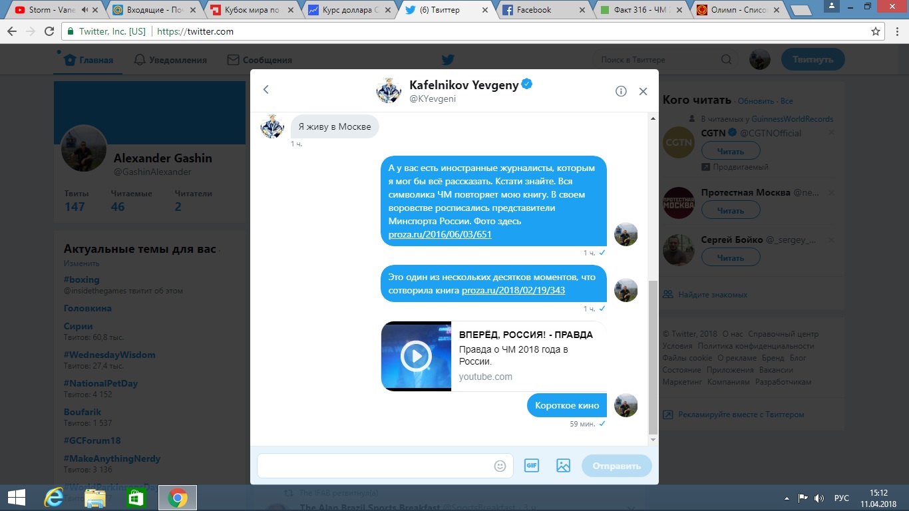Viewport: 909px width, 511px height.
Task: Open the Головкина trending topic
Action: pos(88,308)
